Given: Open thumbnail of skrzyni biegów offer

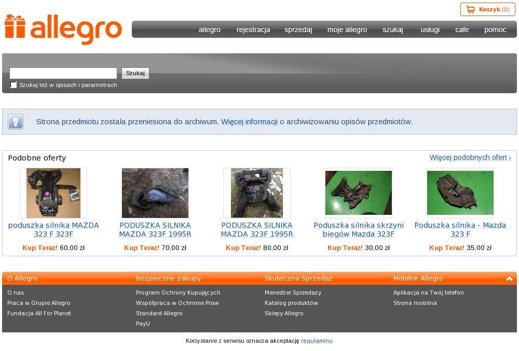Looking at the screenshot, I should [x=359, y=193].
